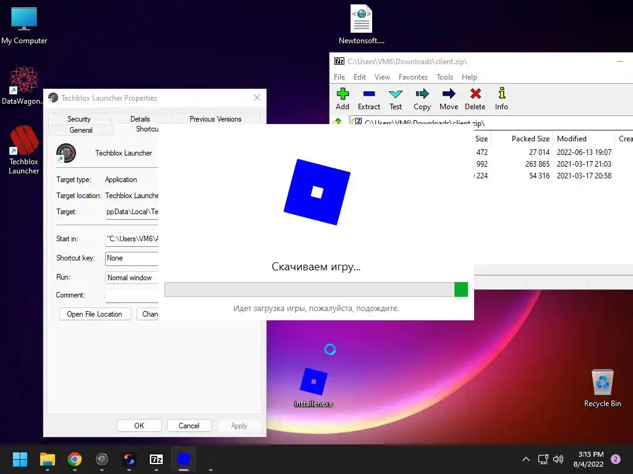The height and width of the screenshot is (474, 633).
Task: Switch to the General tab
Action: 81,130
